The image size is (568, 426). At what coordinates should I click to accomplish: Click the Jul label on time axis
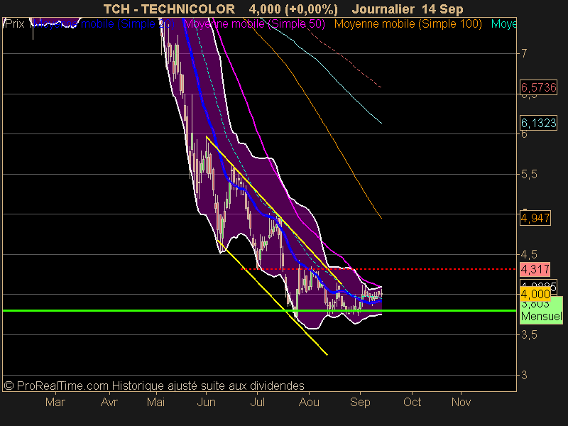point(257,402)
